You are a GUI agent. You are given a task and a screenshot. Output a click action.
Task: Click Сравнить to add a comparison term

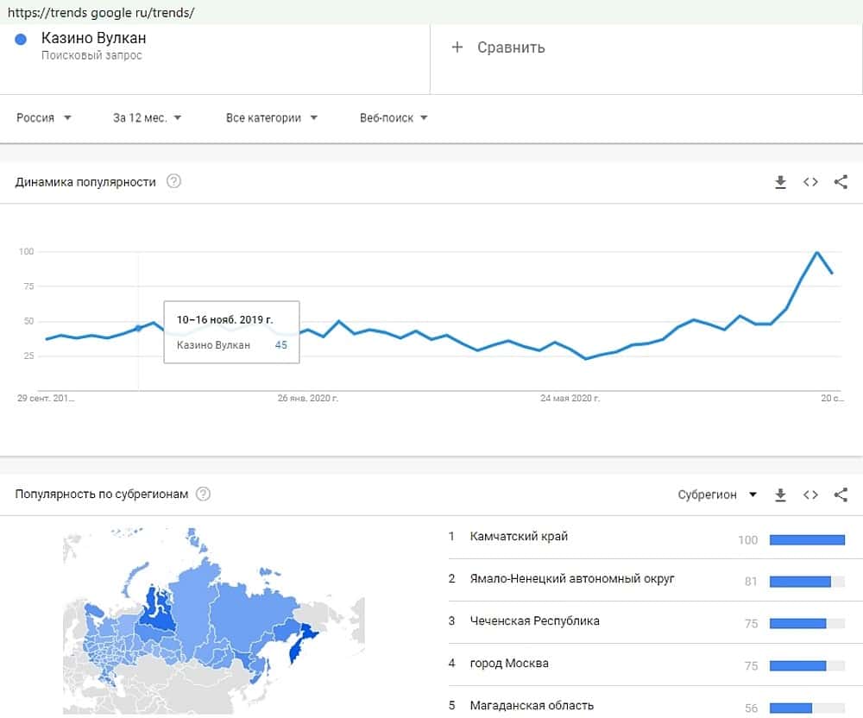coord(499,47)
